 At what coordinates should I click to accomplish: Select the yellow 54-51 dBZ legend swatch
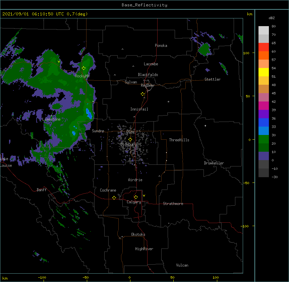coord(264,72)
